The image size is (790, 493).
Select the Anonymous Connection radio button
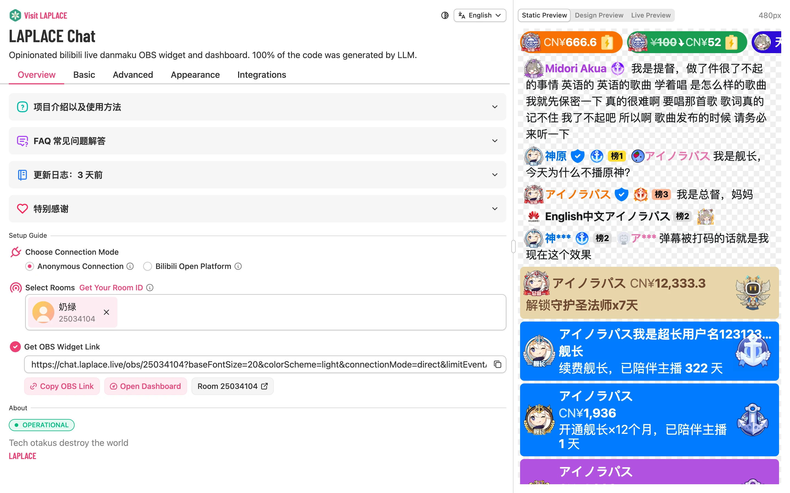pos(29,266)
